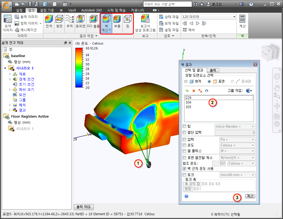This screenshot has height=219, width=283.
Task: Enable the 온도 temperature checkbox
Action: (184, 145)
